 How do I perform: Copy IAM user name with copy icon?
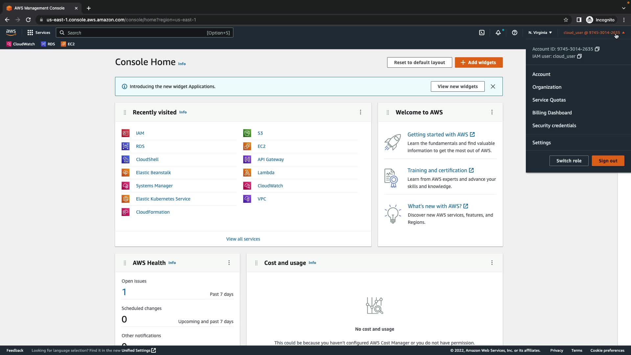point(579,56)
